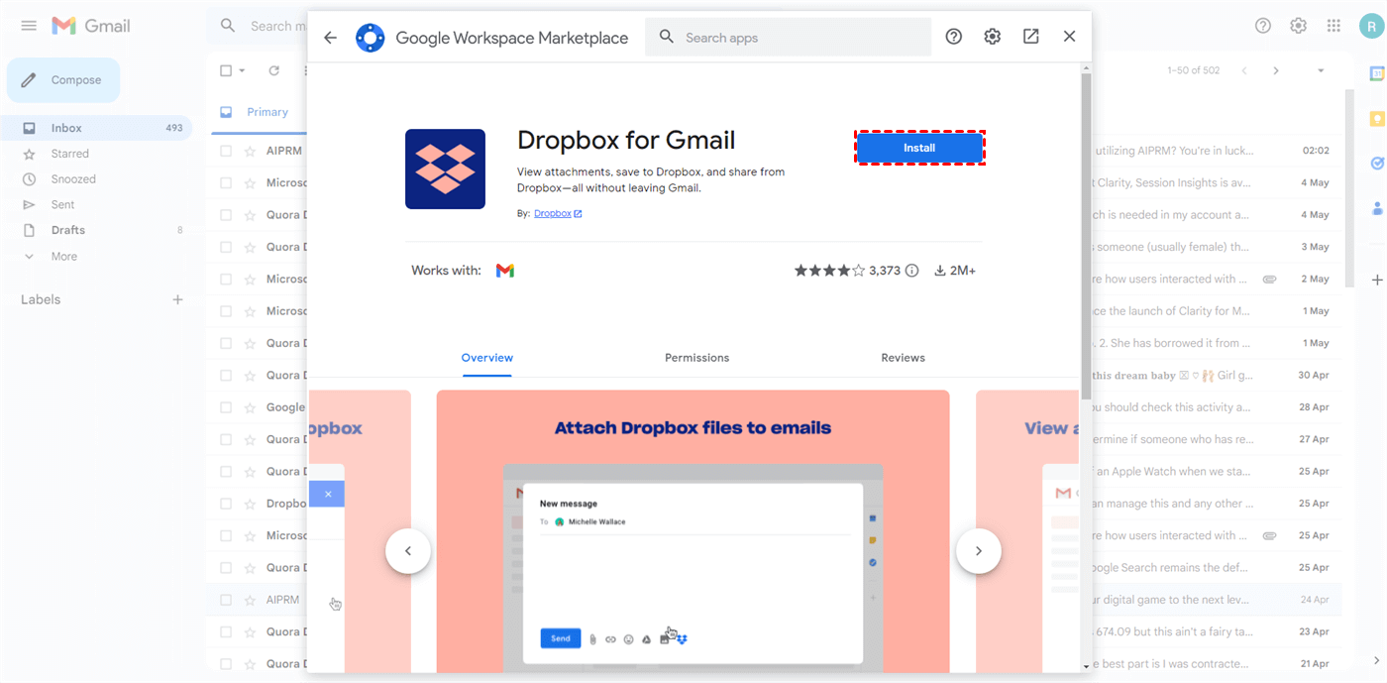Open the Marketplace settings gear
Viewport: 1387px width, 683px height.
992,37
